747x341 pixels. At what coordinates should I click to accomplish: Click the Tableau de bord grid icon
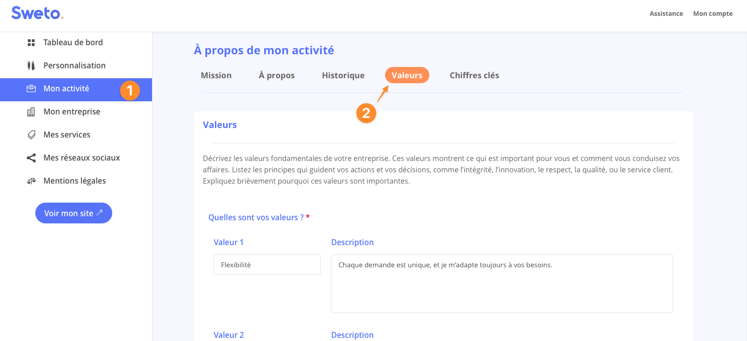pos(31,43)
